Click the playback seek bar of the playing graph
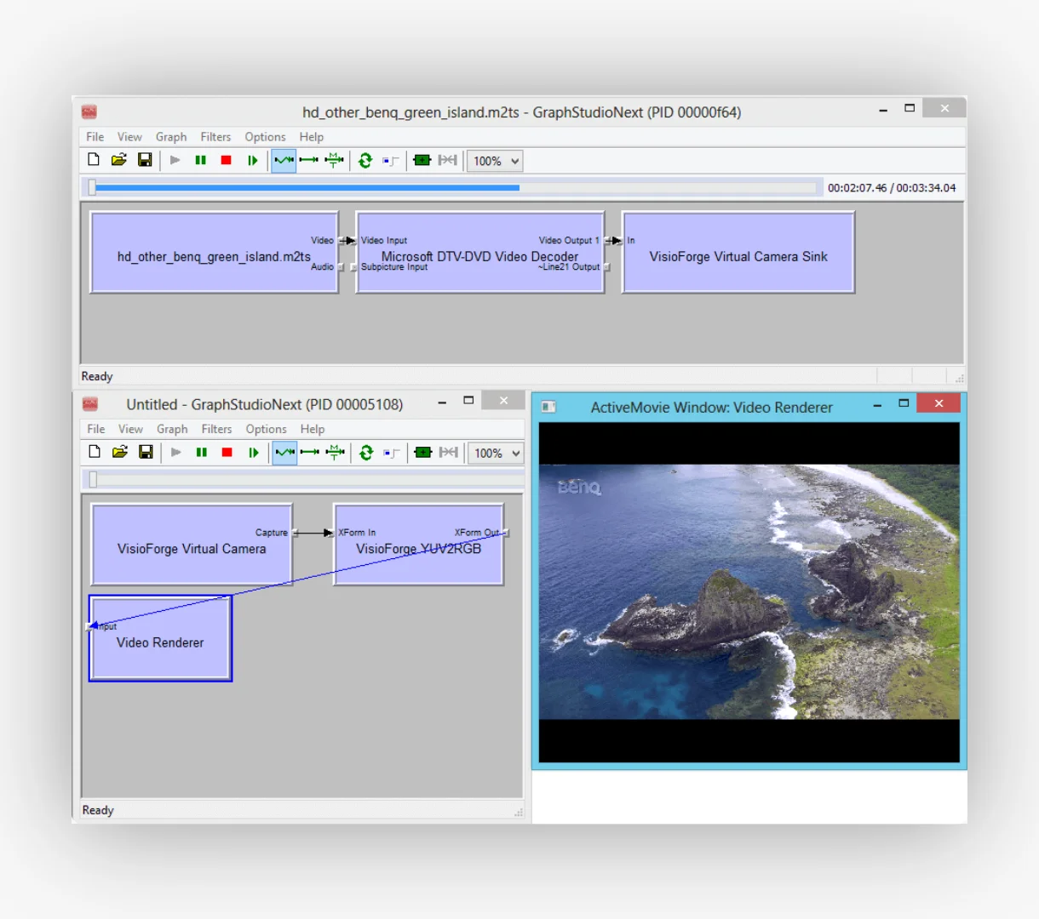Screen dimensions: 1039x919 tap(451, 187)
